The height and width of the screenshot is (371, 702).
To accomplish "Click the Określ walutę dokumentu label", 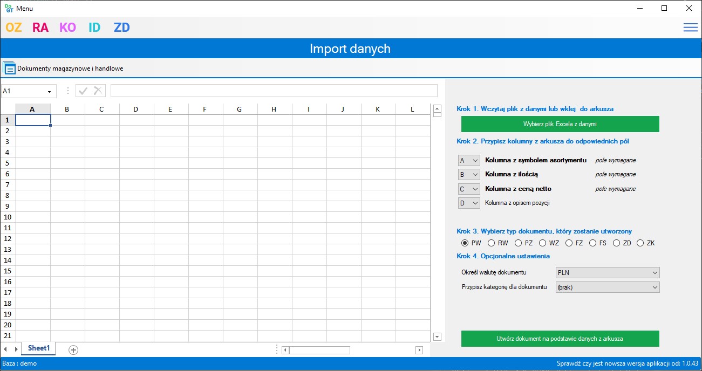I will (494, 272).
